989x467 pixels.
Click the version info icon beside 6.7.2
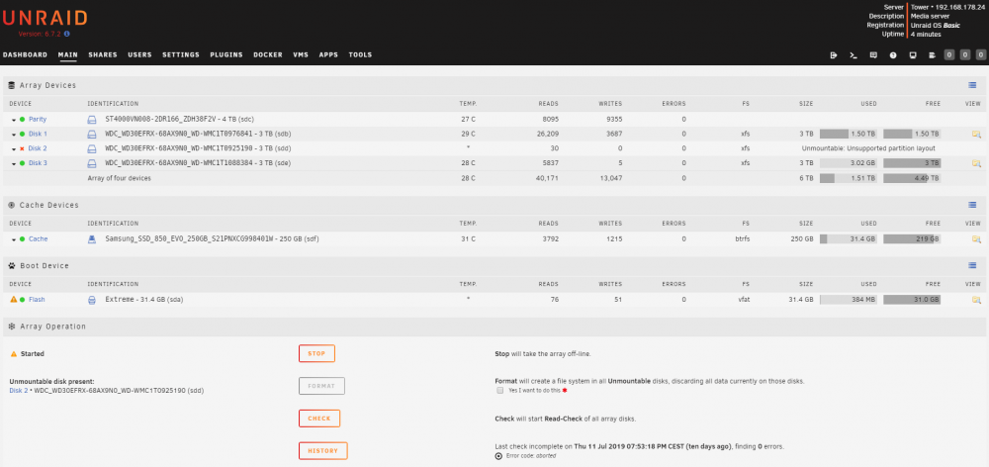pos(67,34)
